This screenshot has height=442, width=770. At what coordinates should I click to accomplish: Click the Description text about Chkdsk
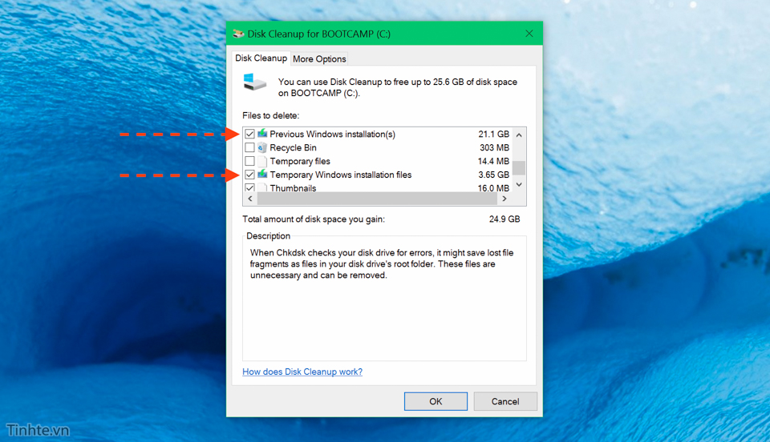[x=382, y=264]
